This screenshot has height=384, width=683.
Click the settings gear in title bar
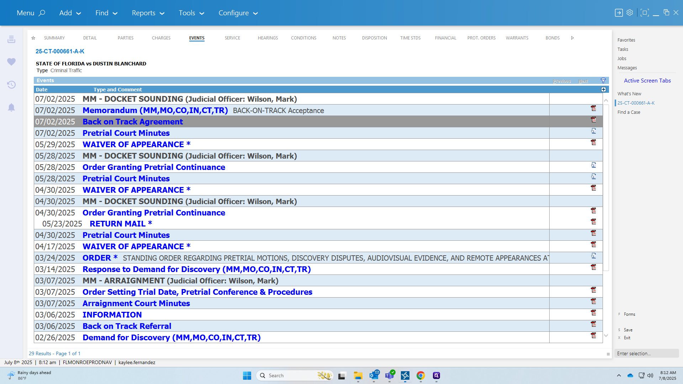[630, 12]
